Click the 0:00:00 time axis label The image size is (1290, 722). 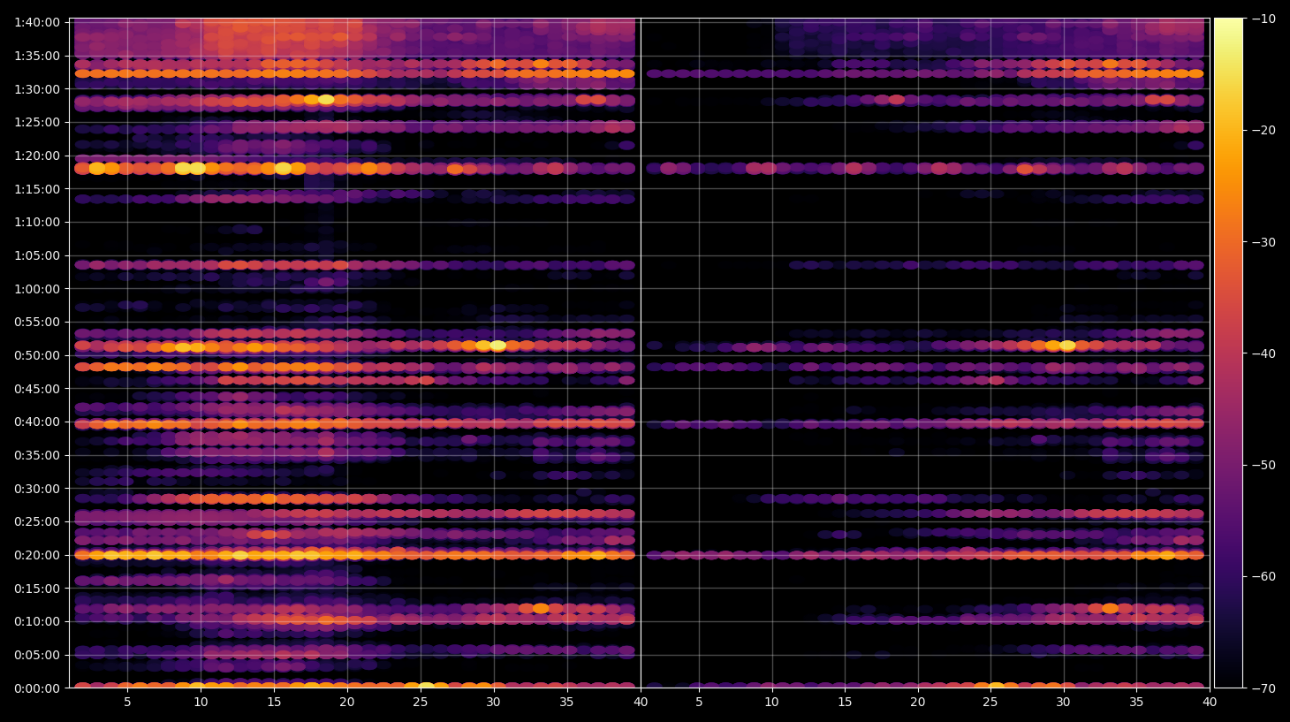[x=37, y=688]
